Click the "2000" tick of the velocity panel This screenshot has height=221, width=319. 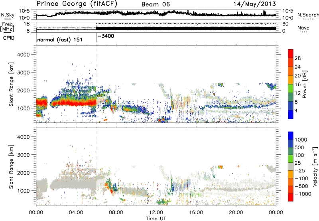[23, 173]
